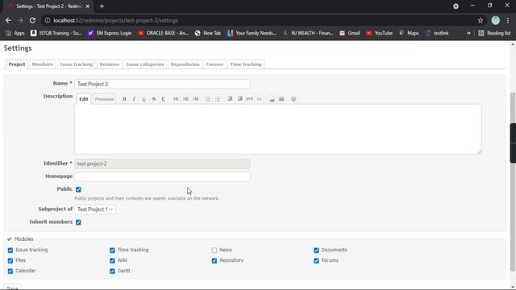Go back in browser history
The width and height of the screenshot is (516, 290).
8,20
